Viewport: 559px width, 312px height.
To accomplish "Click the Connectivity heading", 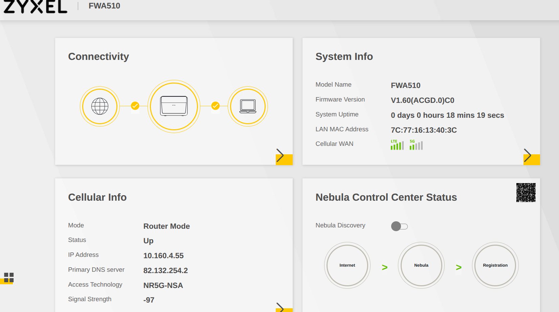I will (98, 57).
